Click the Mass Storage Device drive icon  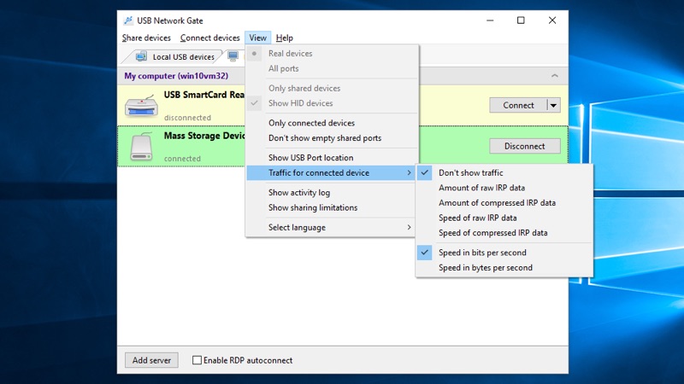[x=141, y=147]
